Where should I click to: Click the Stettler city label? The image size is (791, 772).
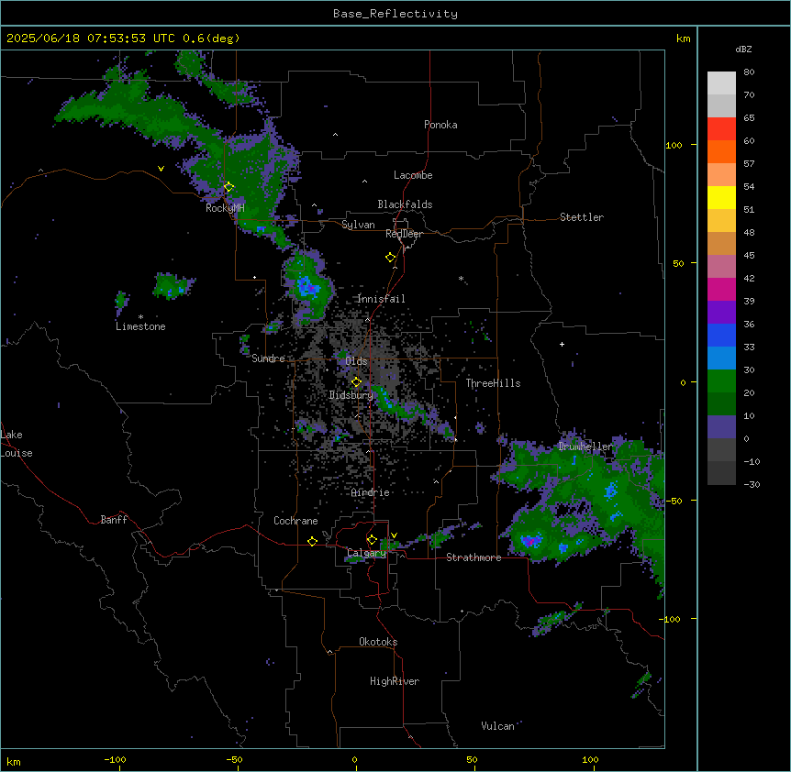582,217
